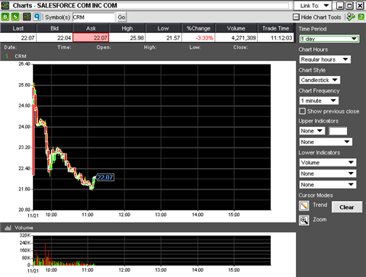Open third Lower Indicators None dropdown
This screenshot has height=277, width=366.
click(x=328, y=184)
